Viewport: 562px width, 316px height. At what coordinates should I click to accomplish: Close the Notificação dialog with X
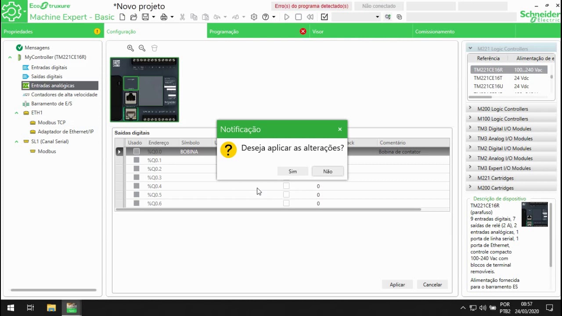click(x=340, y=129)
